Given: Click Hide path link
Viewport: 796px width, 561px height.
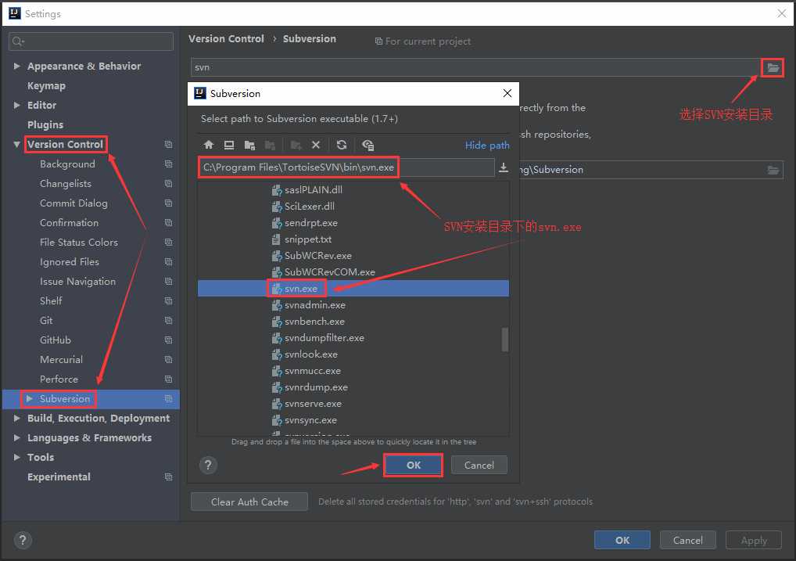Looking at the screenshot, I should tap(487, 146).
